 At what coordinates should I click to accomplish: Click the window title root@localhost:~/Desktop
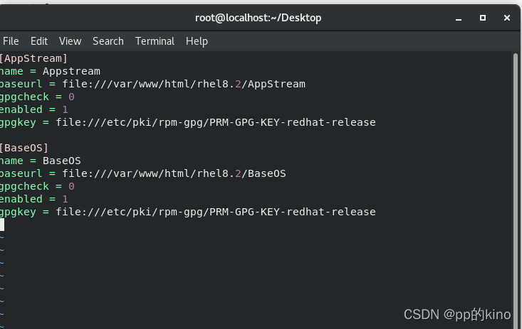258,18
